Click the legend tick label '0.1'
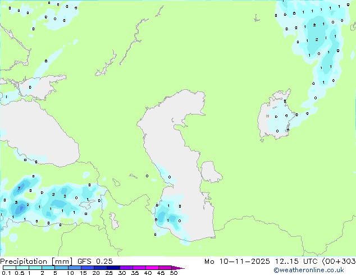Viewport: 356px width, 275px height. [6, 273]
